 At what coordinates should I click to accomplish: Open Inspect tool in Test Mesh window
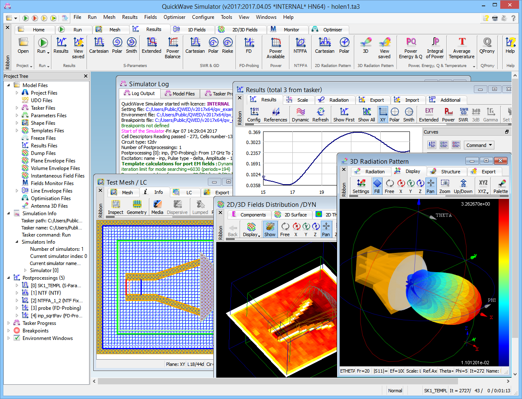coord(115,207)
